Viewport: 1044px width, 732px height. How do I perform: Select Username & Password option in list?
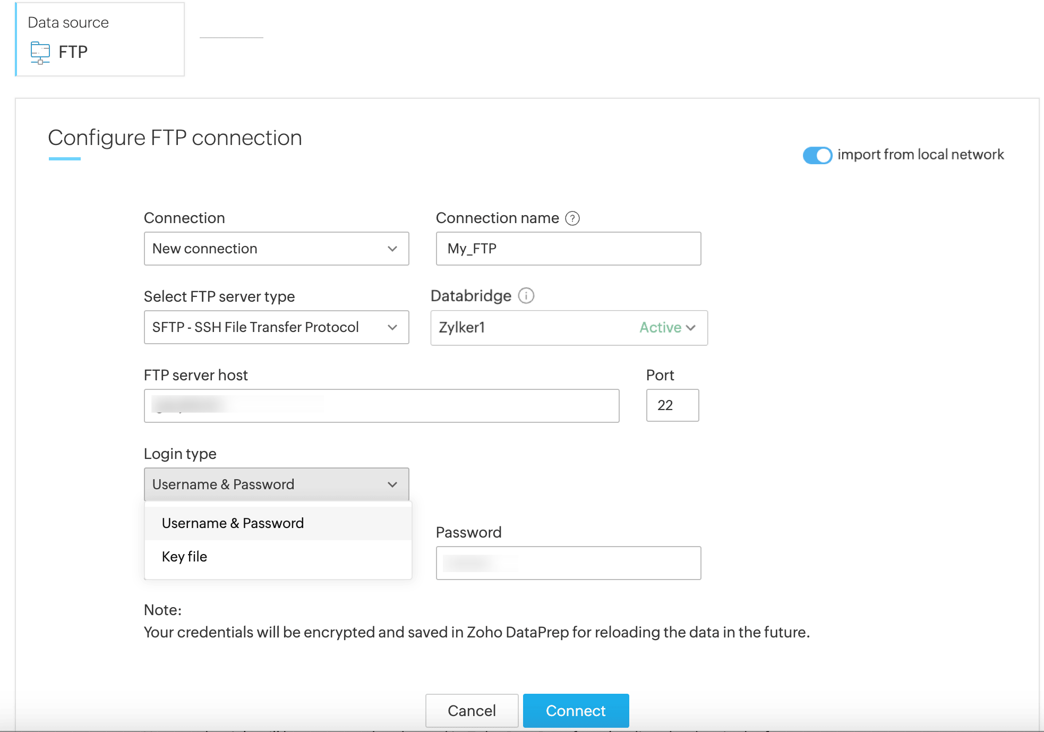pos(233,523)
